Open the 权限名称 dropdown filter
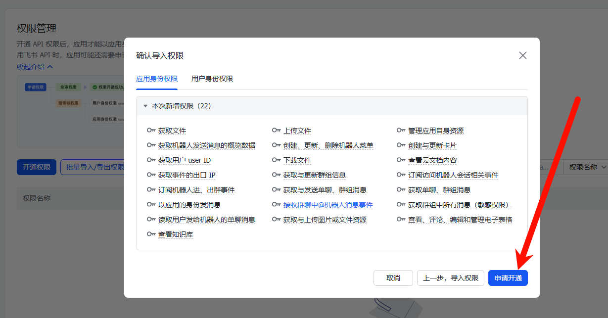This screenshot has height=318, width=608. point(587,167)
